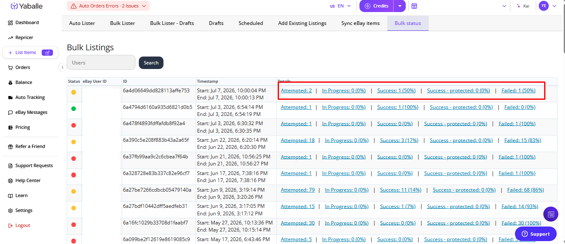Open Refer a Friend page
565x244 pixels.
(30, 146)
